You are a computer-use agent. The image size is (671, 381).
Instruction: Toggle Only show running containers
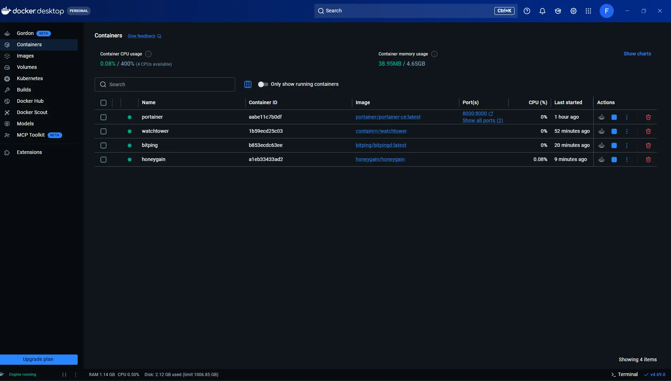(263, 84)
